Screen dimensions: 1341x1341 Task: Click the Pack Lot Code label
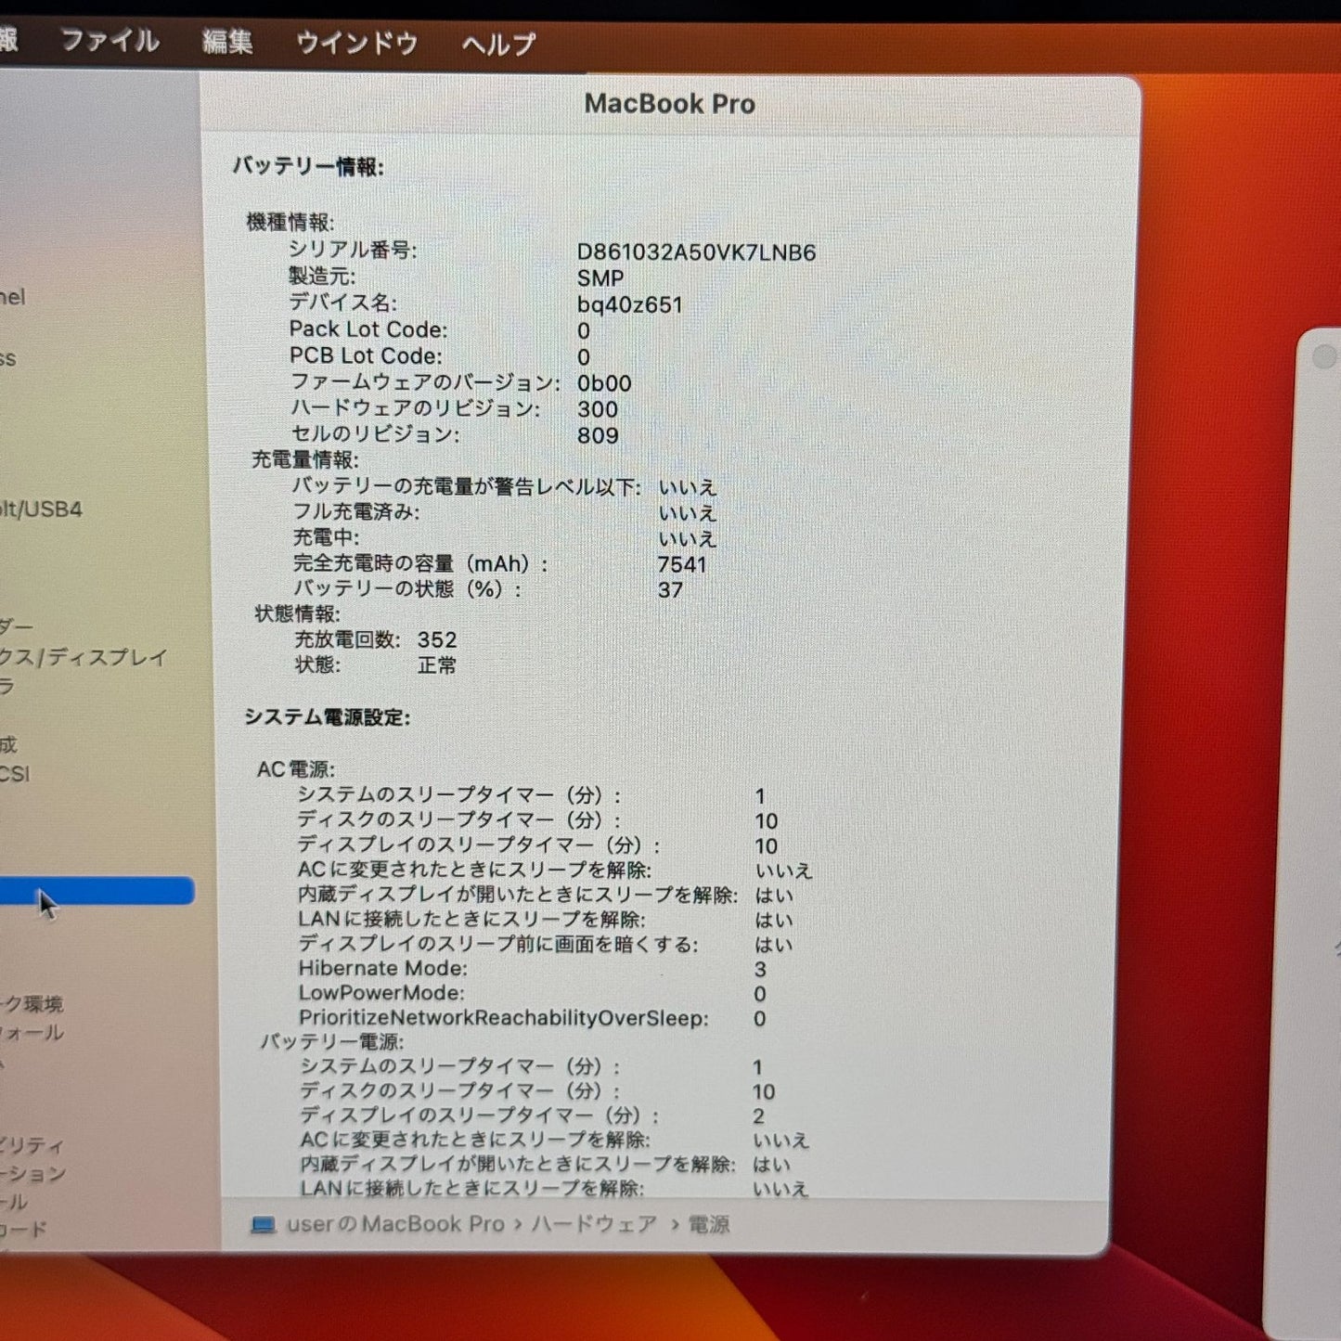point(367,329)
